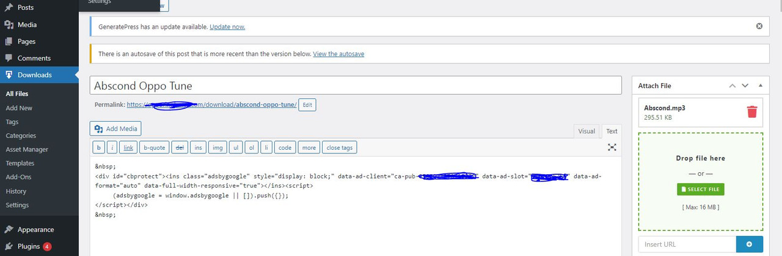Click the Comments bubble icon
Image resolution: width=782 pixels, height=256 pixels.
click(9, 58)
